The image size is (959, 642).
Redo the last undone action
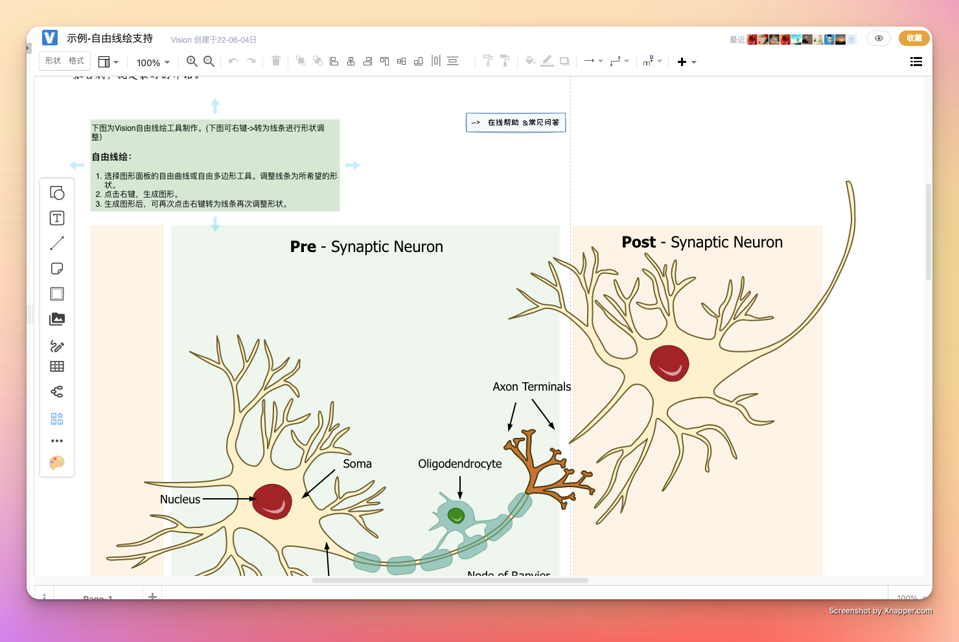click(251, 61)
